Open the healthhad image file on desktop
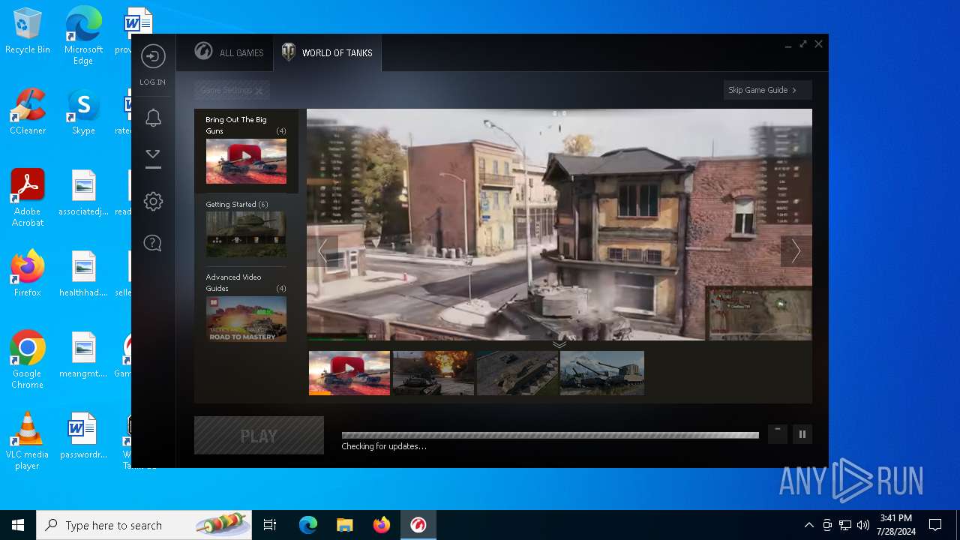This screenshot has width=960, height=540. coord(83,274)
